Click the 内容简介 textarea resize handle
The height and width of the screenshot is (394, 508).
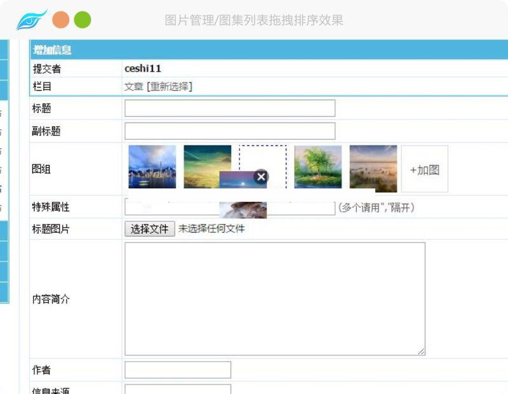pos(422,351)
